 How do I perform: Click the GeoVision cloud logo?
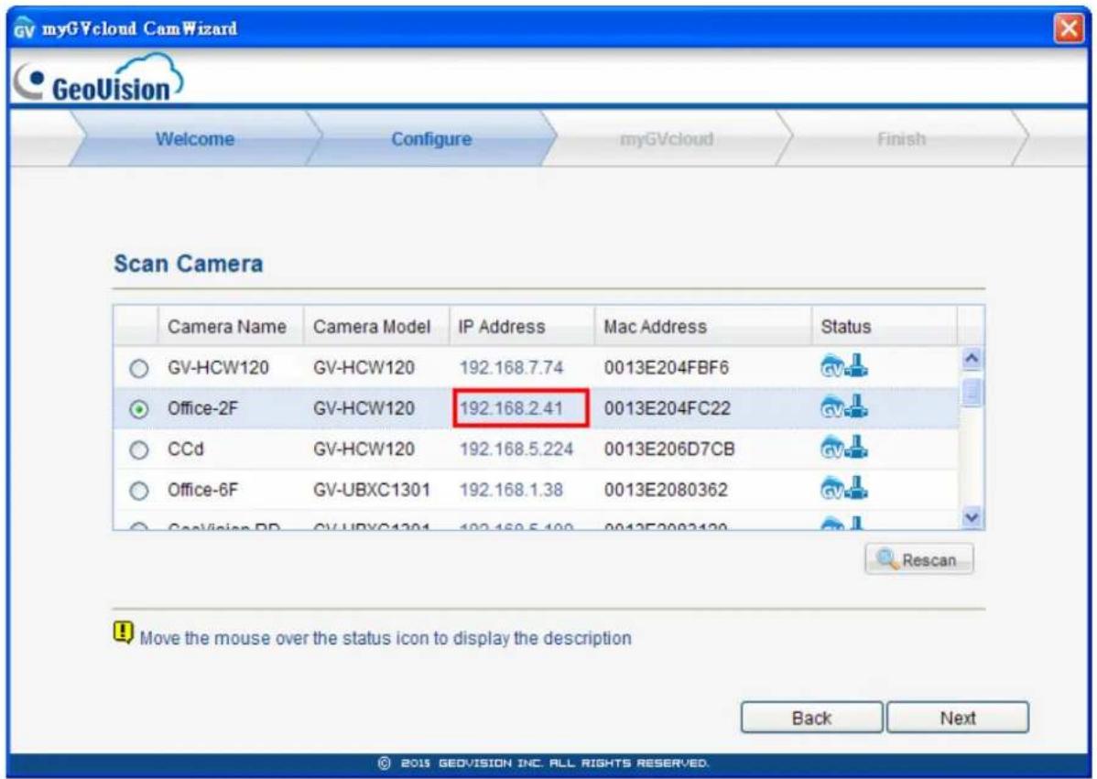(x=99, y=79)
